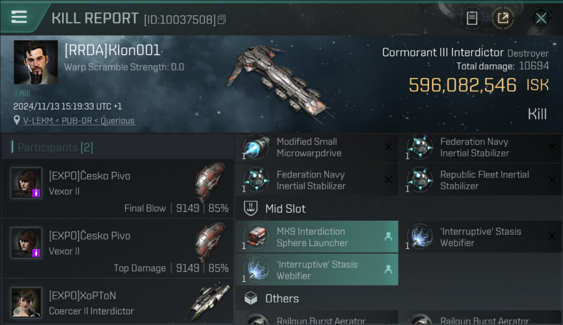Close the kill report window
Screen dimensions: 563x325
[x=541, y=18]
